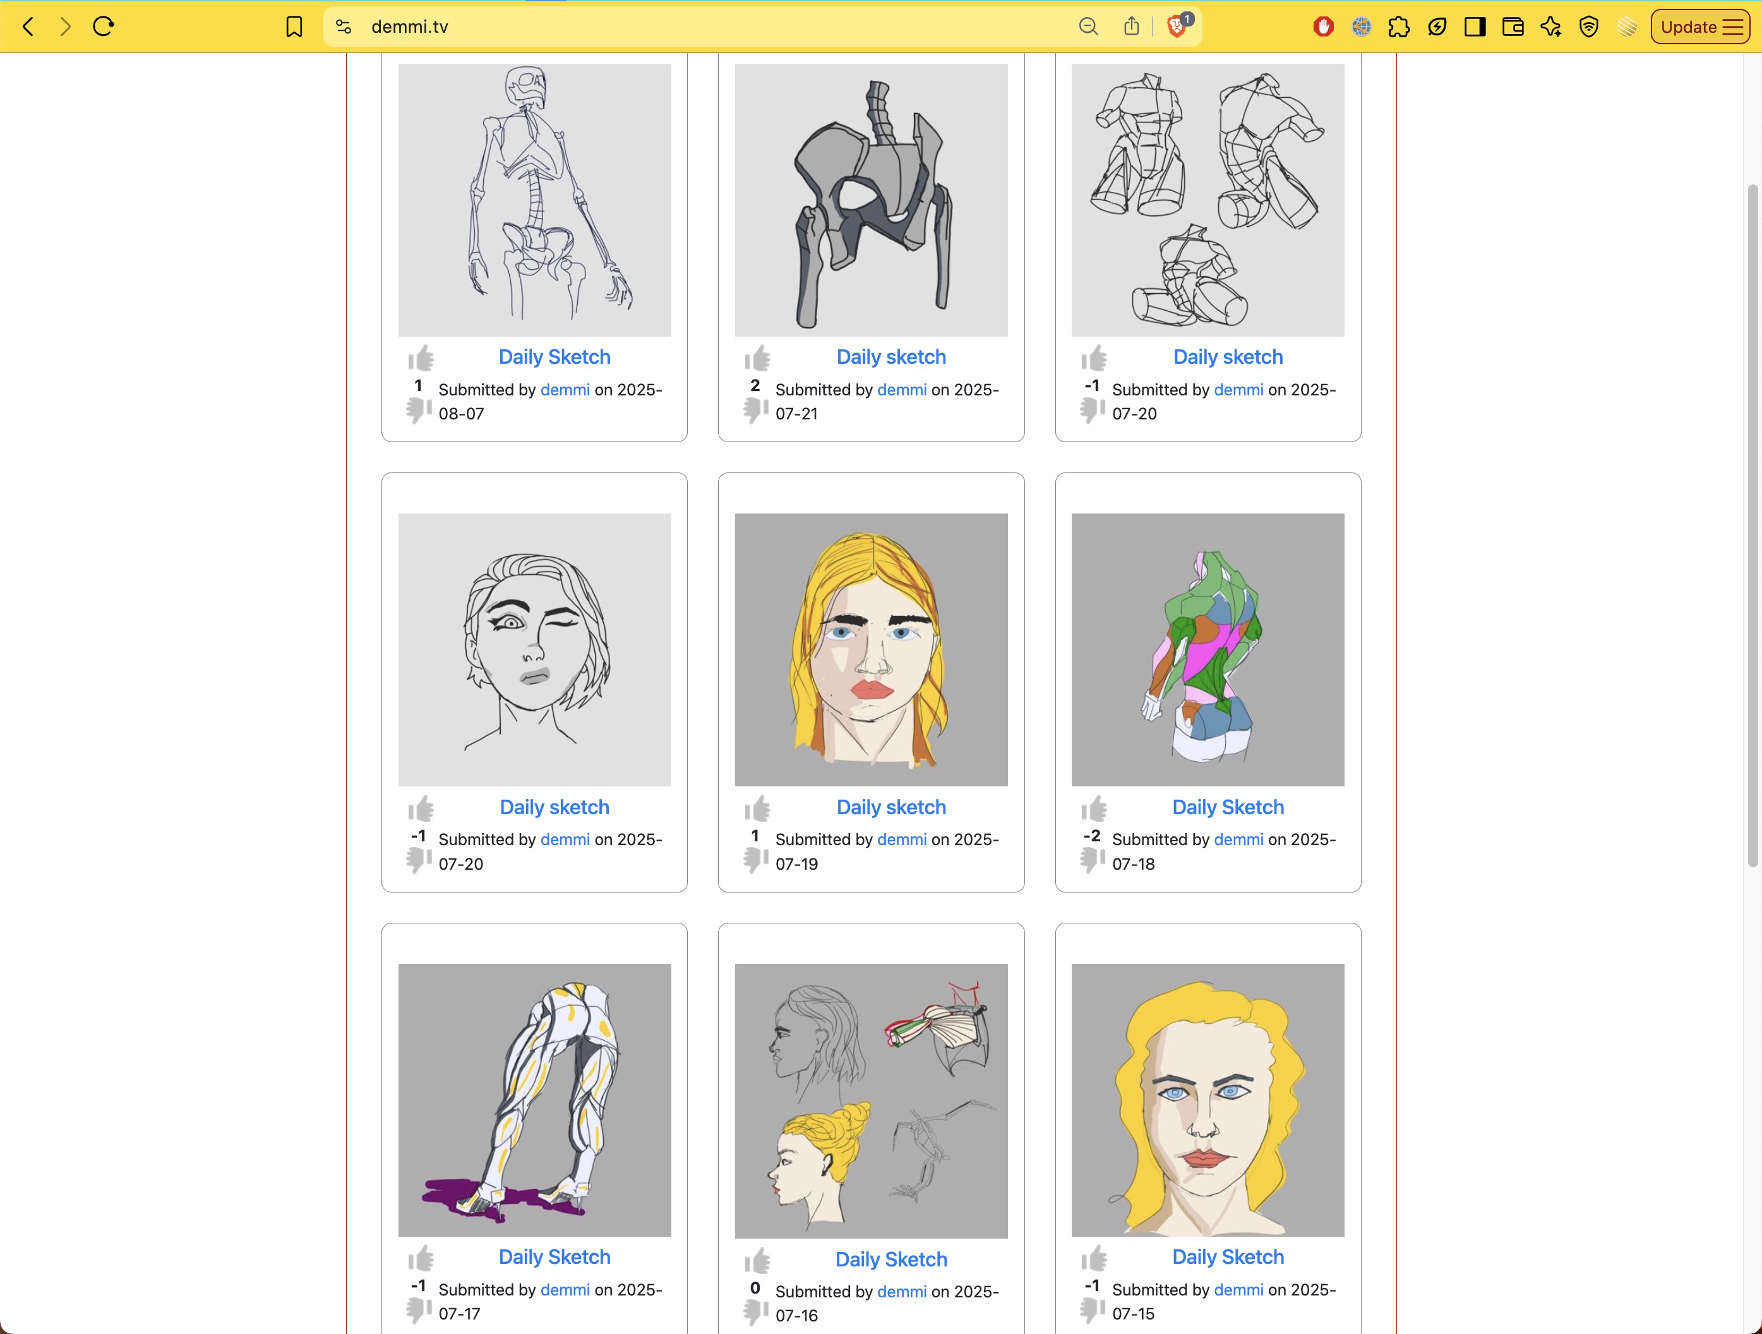Thumbs up the 2025-07-21 pelvis sketch
1762x1334 pixels.
pos(757,359)
